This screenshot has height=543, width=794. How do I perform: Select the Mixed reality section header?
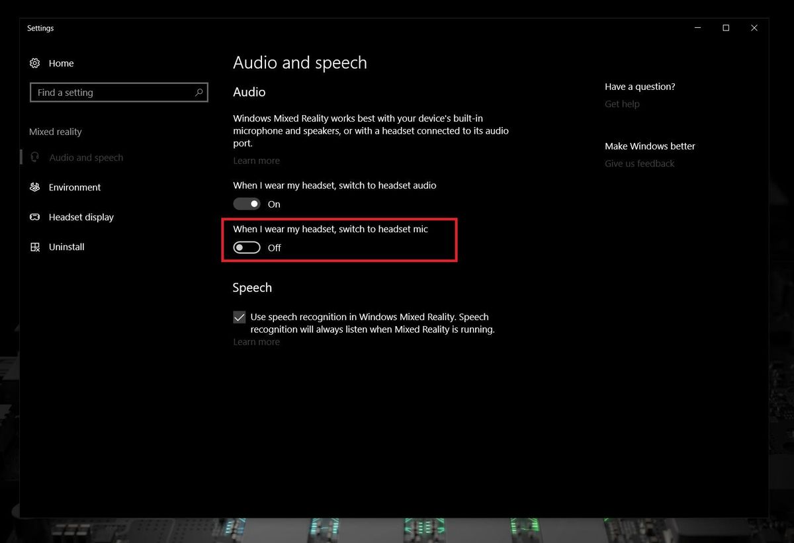click(55, 132)
